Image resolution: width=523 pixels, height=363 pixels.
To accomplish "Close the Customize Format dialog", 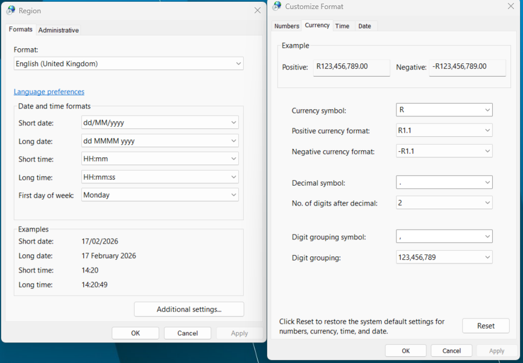I will [510, 6].
